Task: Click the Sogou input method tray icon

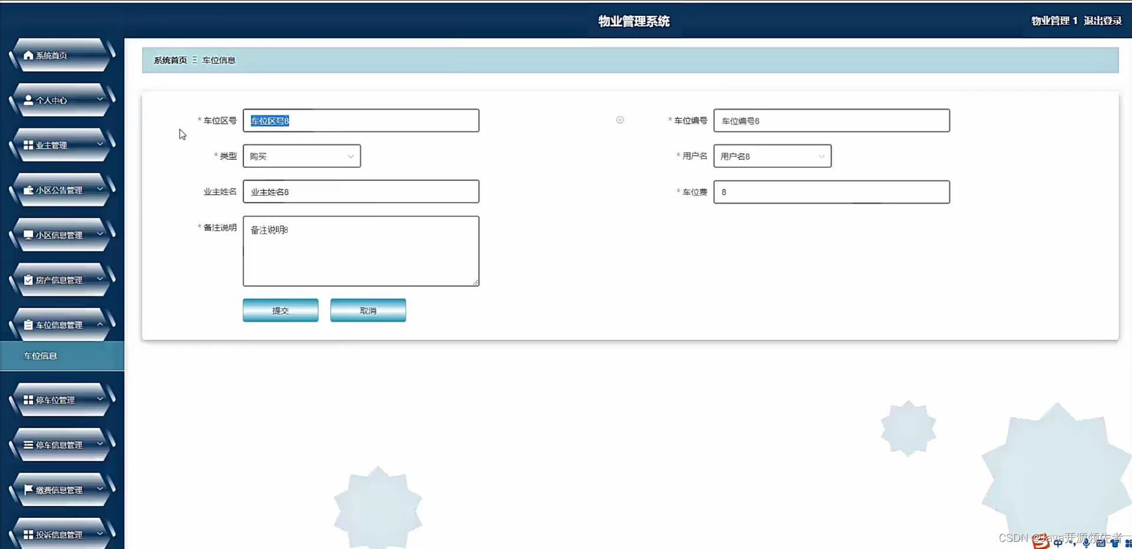Action: tap(1041, 542)
